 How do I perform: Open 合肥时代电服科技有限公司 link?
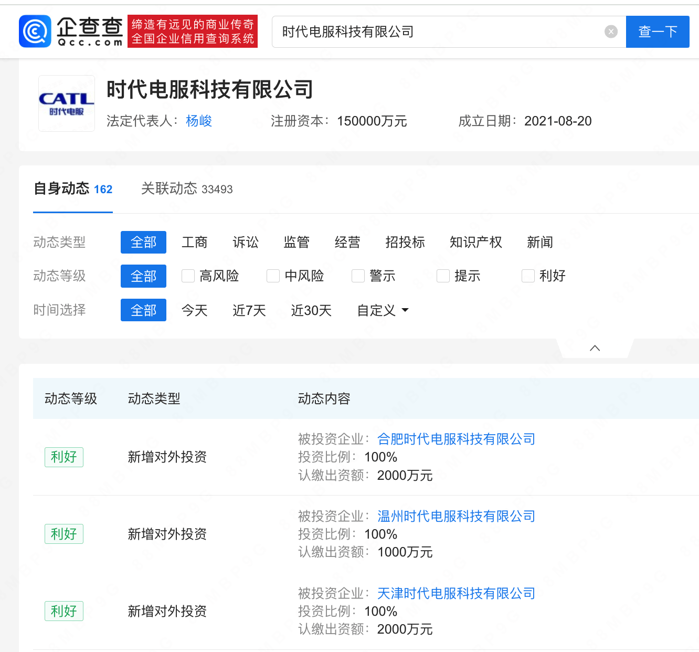pos(456,439)
